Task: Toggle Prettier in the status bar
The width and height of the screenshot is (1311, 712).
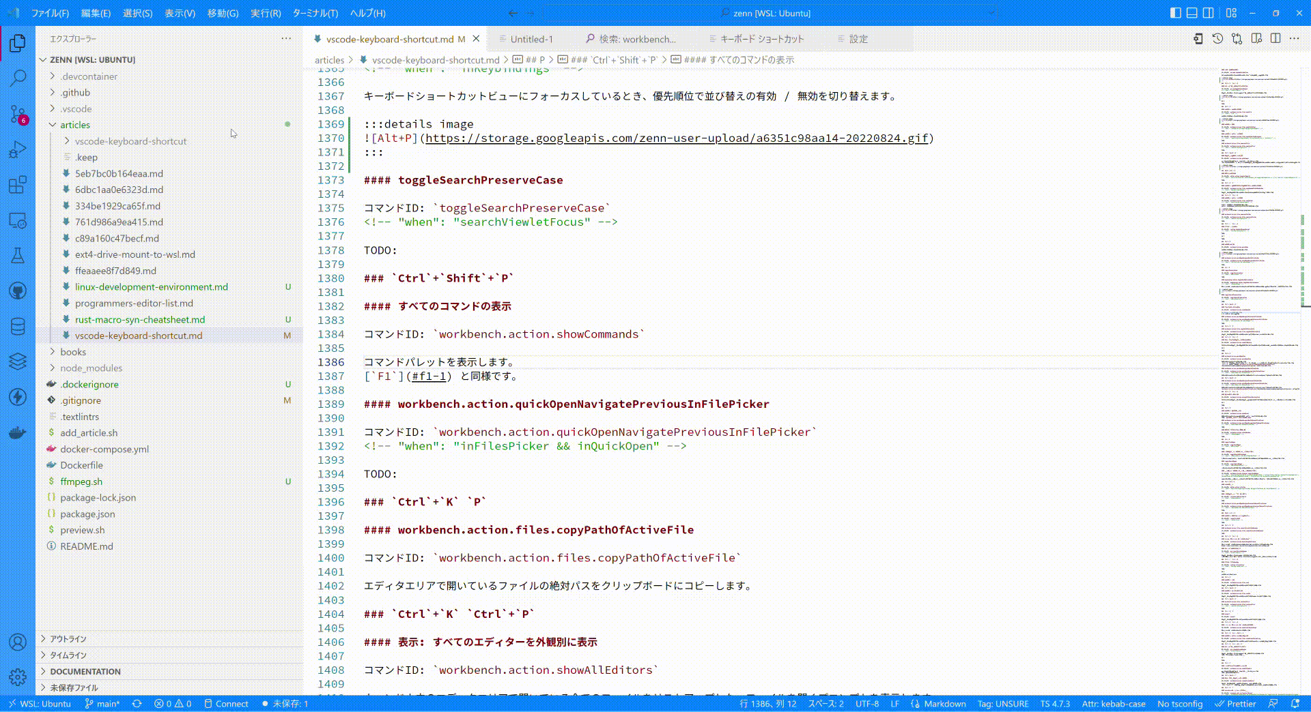Action: [1235, 704]
